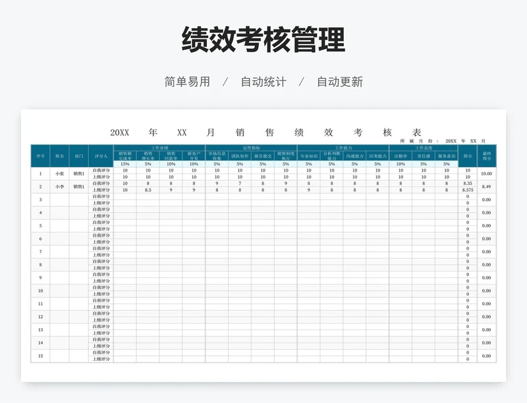Click the 销售回款率 header cell
This screenshot has height=403, width=527.
tap(171, 156)
